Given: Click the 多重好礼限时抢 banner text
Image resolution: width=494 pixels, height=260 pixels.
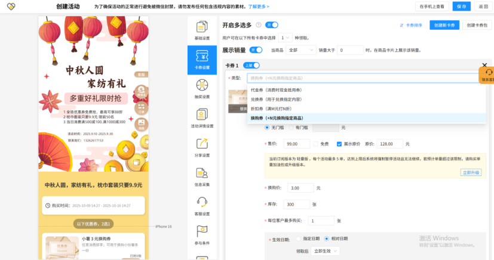Looking at the screenshot, I should pos(96,98).
